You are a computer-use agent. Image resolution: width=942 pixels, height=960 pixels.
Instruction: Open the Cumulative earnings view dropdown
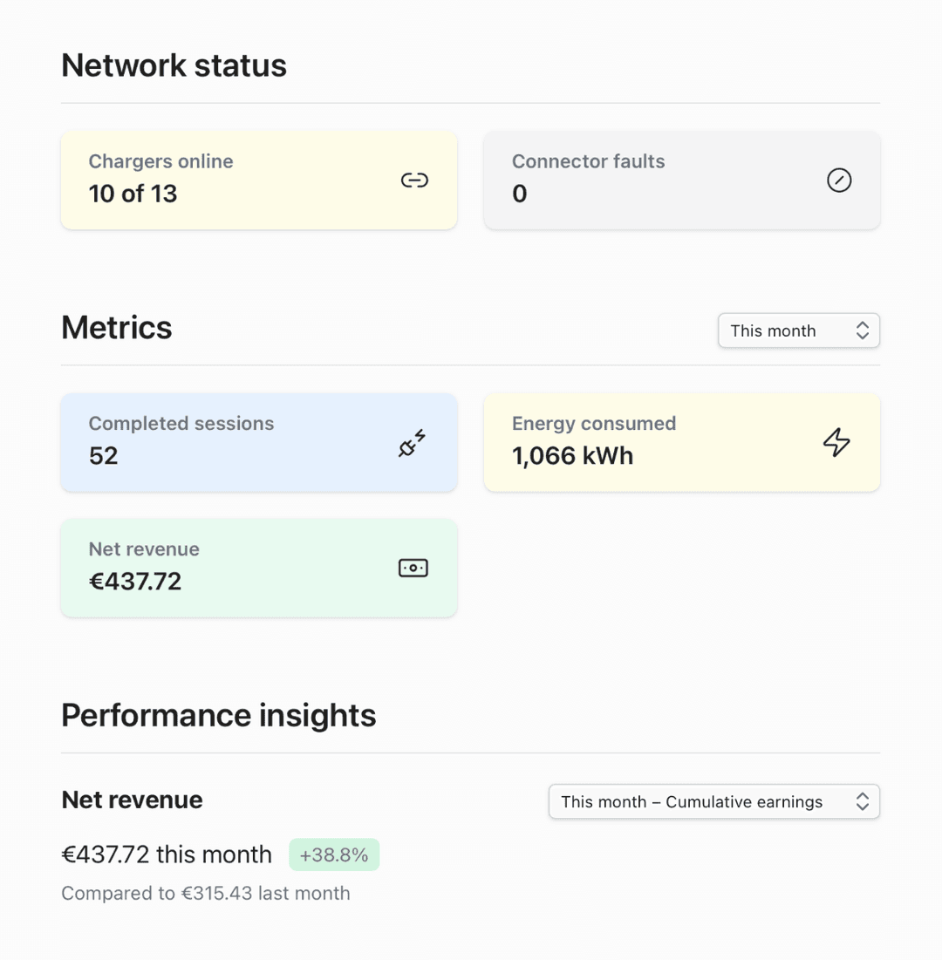point(713,801)
